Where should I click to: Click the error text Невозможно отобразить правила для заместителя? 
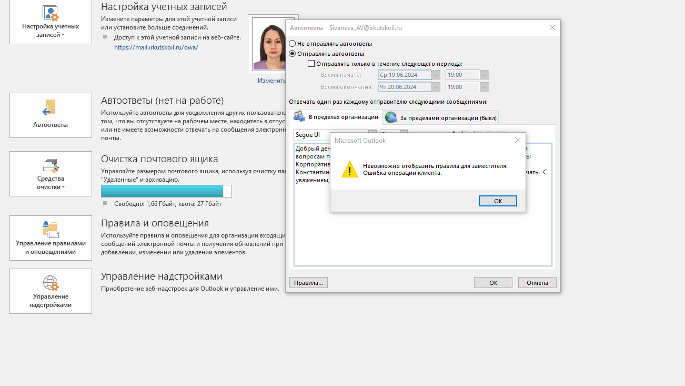tap(435, 166)
